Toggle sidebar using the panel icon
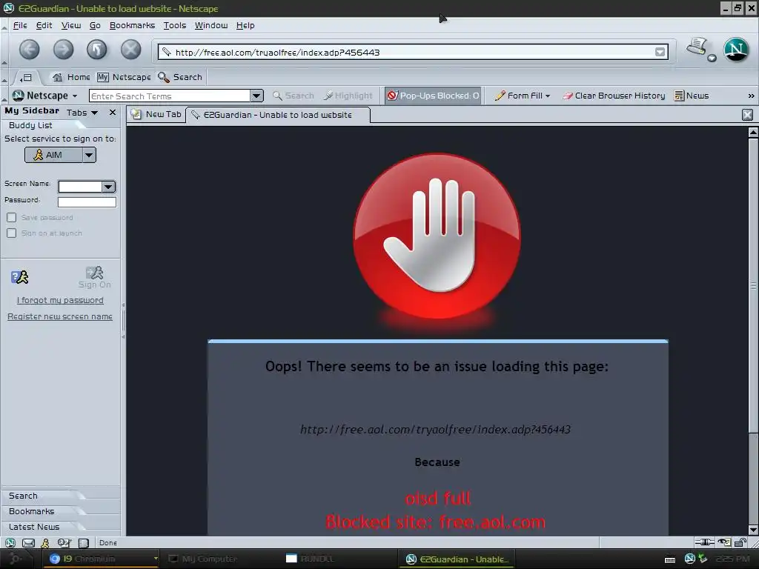 [x=27, y=77]
